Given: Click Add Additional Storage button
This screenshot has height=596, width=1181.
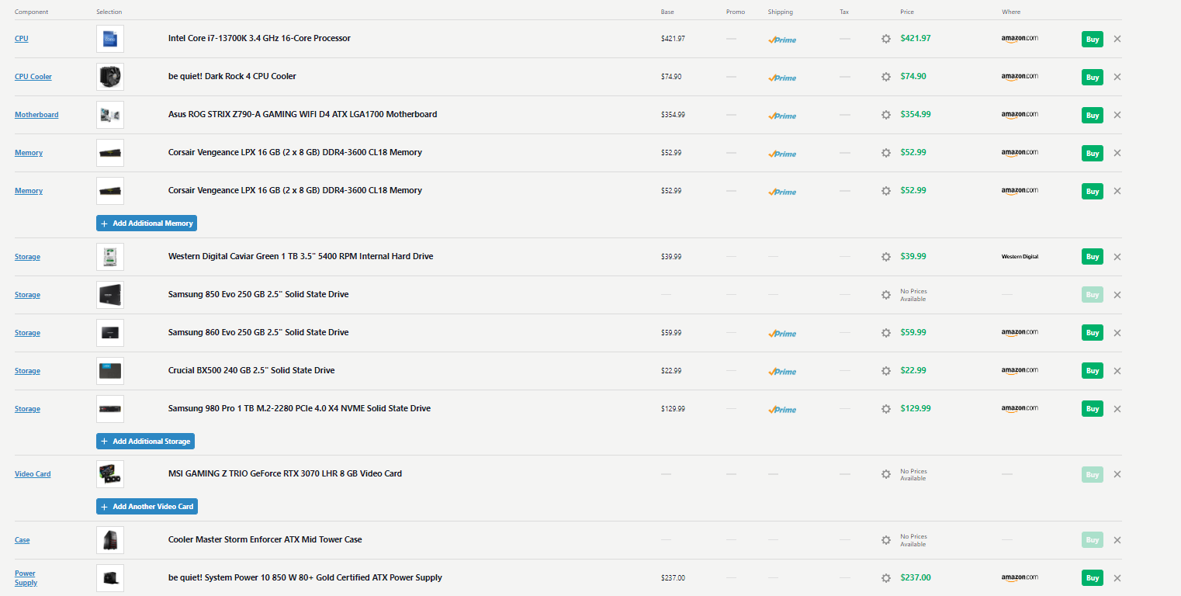Looking at the screenshot, I should [x=145, y=442].
